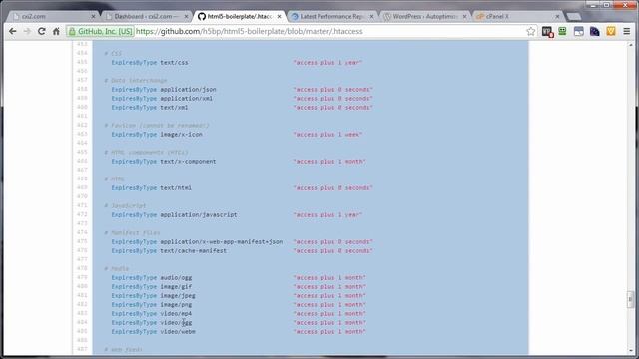Click application/xml in the code

point(187,98)
